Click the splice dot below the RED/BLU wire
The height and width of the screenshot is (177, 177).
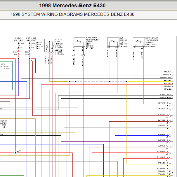click(x=18, y=59)
